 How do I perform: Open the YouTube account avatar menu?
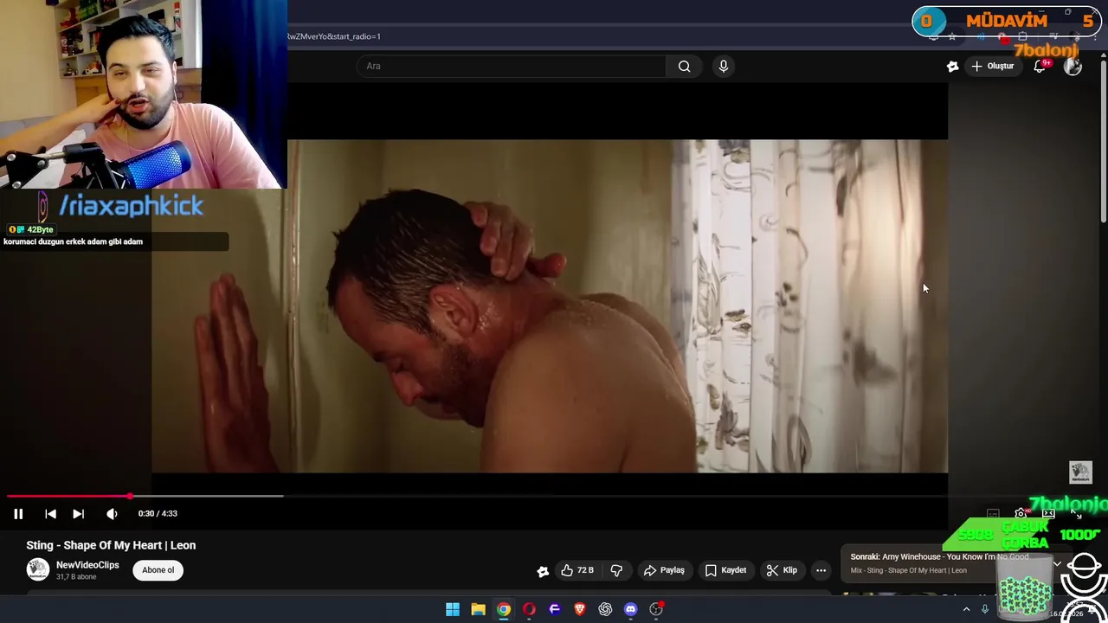(x=1073, y=67)
